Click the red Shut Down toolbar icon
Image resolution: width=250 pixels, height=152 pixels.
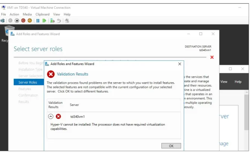(23, 21)
